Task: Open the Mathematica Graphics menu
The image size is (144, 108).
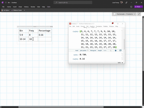Action: pos(92,26)
